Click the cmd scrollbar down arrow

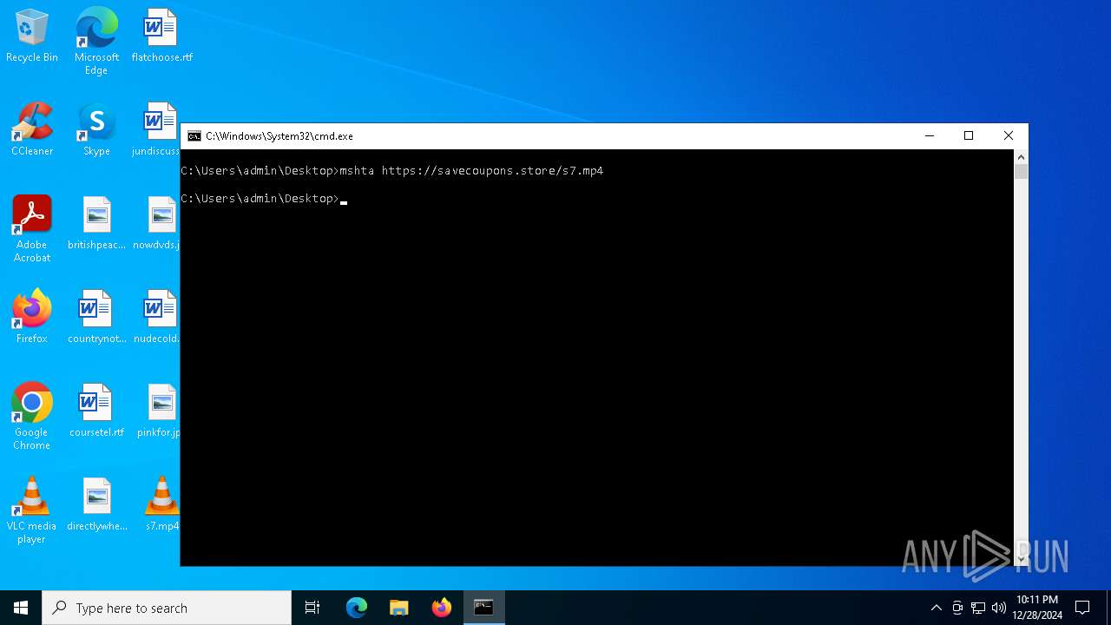click(1021, 559)
